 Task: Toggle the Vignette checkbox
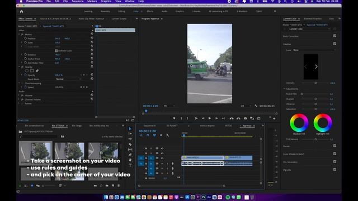click(335, 170)
